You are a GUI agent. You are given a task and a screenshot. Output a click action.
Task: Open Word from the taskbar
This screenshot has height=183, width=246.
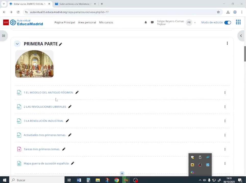click(x=79, y=180)
